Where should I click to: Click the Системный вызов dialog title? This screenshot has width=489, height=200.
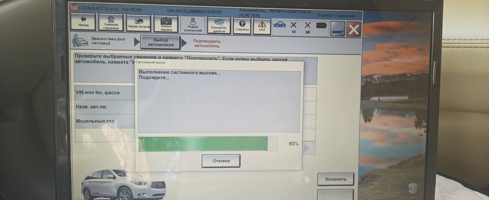point(150,62)
